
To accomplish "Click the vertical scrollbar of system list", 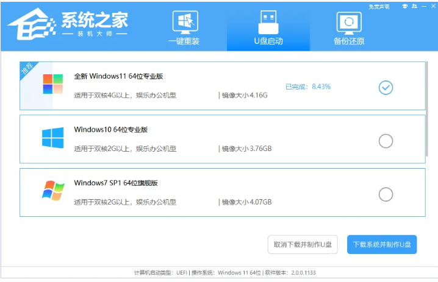I will (427, 109).
